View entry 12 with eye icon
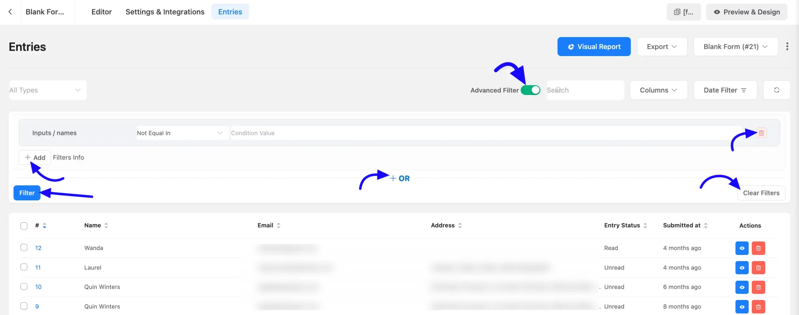Screen dimensions: 799x315 click(x=742, y=248)
